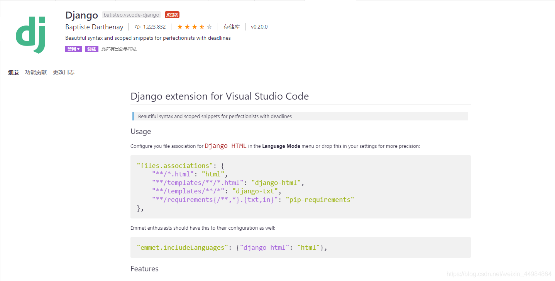The width and height of the screenshot is (555, 281).
Task: Click the extension ID batisteo.vscode-django
Action: pyautogui.click(x=131, y=15)
